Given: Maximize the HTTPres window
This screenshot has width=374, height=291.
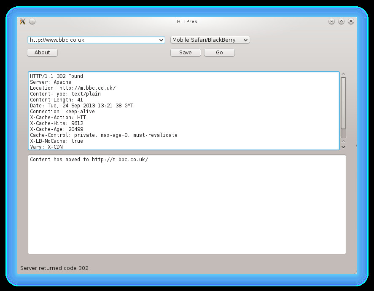Looking at the screenshot, I should pos(341,21).
